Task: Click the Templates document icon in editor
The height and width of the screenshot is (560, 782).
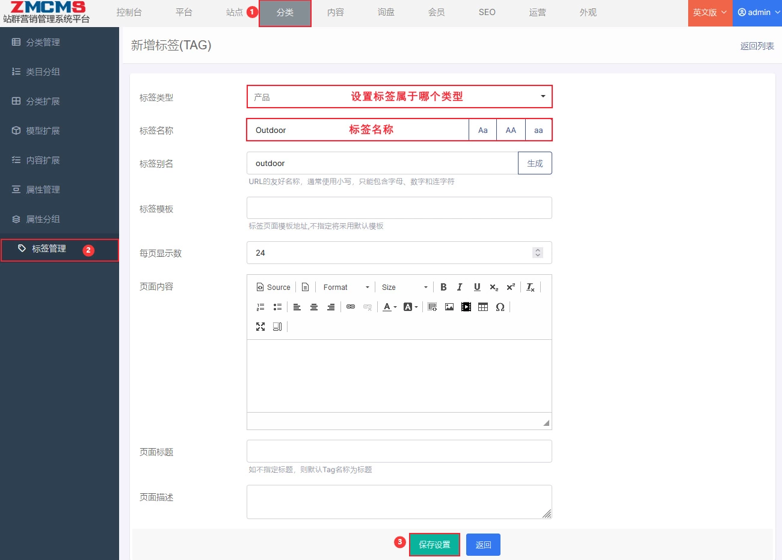Action: click(306, 288)
